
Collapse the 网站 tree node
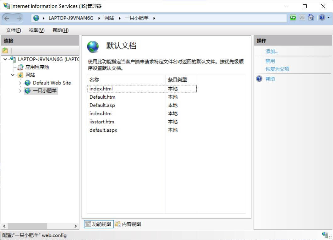[13, 75]
